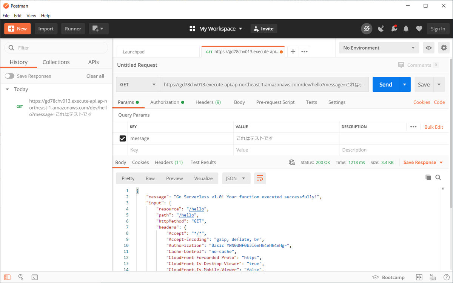Open the Save Response dropdown
Viewport: 453px width, 283px height.
pyautogui.click(x=423, y=162)
